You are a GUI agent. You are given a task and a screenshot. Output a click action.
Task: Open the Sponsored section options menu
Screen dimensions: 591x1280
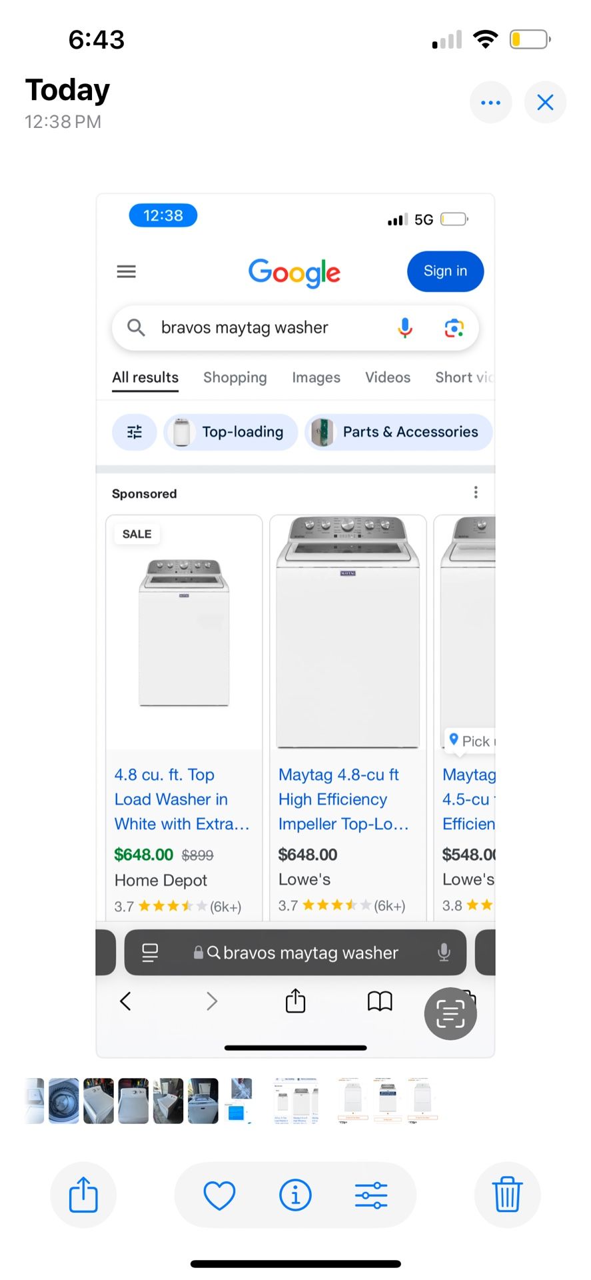tap(476, 493)
